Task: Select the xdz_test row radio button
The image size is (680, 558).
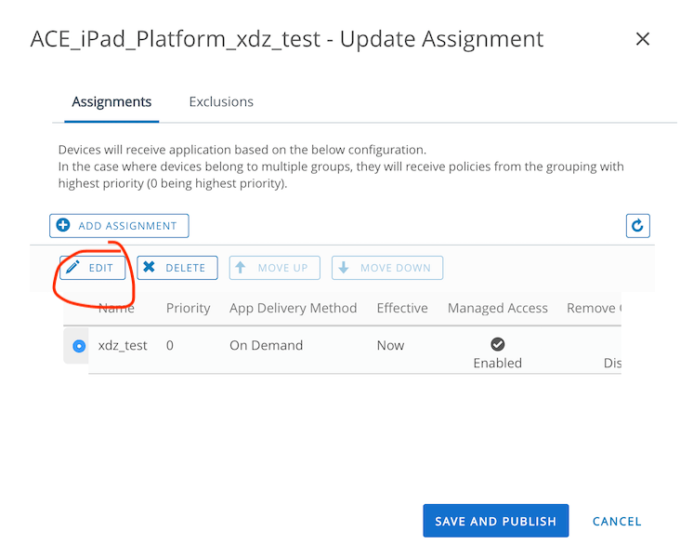Action: [x=79, y=346]
